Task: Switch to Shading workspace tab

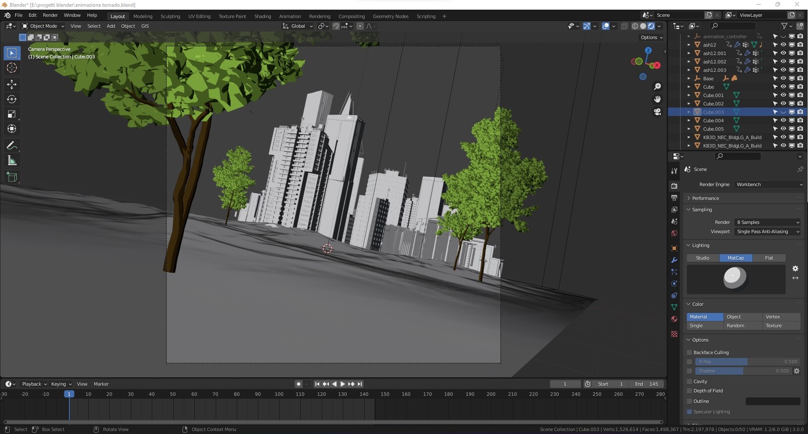Action: point(263,16)
